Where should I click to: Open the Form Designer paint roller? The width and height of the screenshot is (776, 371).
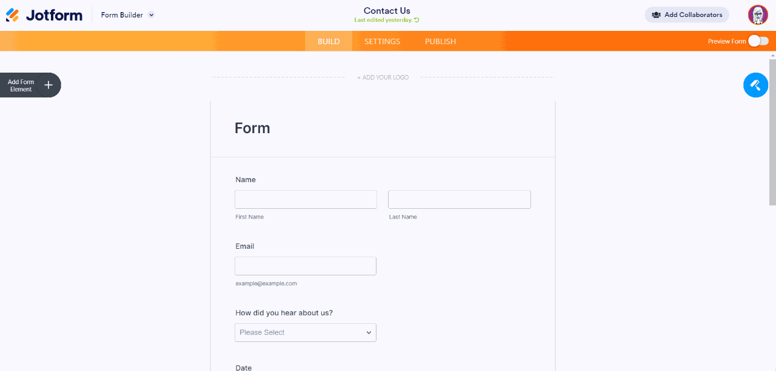click(755, 85)
